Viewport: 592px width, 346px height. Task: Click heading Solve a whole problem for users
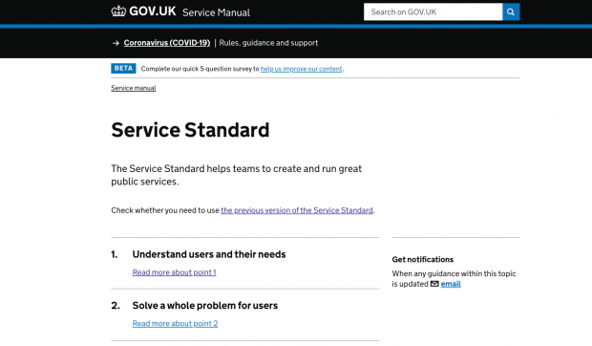(205, 306)
